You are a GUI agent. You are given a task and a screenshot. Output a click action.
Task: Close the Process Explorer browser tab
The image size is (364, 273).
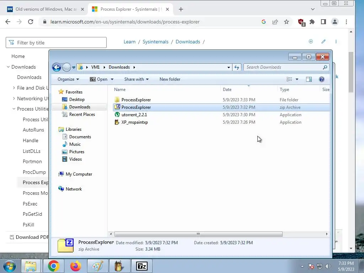click(167, 9)
